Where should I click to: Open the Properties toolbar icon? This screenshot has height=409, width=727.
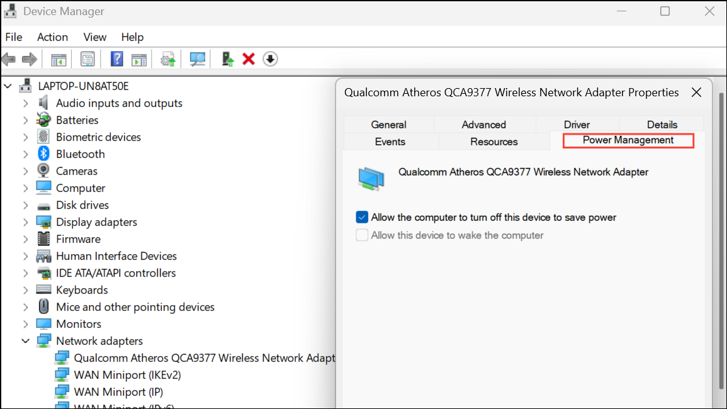87,59
